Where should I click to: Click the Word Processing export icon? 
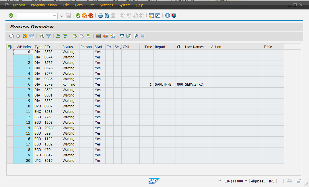pyautogui.click(x=122, y=36)
